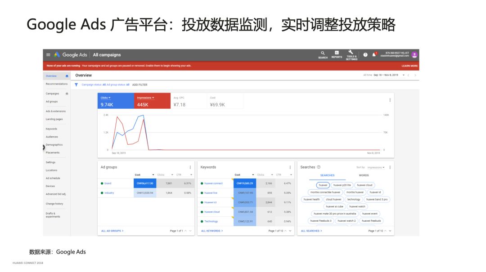Image resolution: width=486 pixels, height=272 pixels.
Task: Open the account profile avatar
Action: pyautogui.click(x=414, y=55)
